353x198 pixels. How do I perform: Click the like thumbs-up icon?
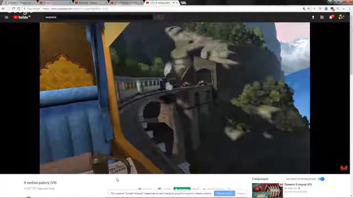coord(140,189)
